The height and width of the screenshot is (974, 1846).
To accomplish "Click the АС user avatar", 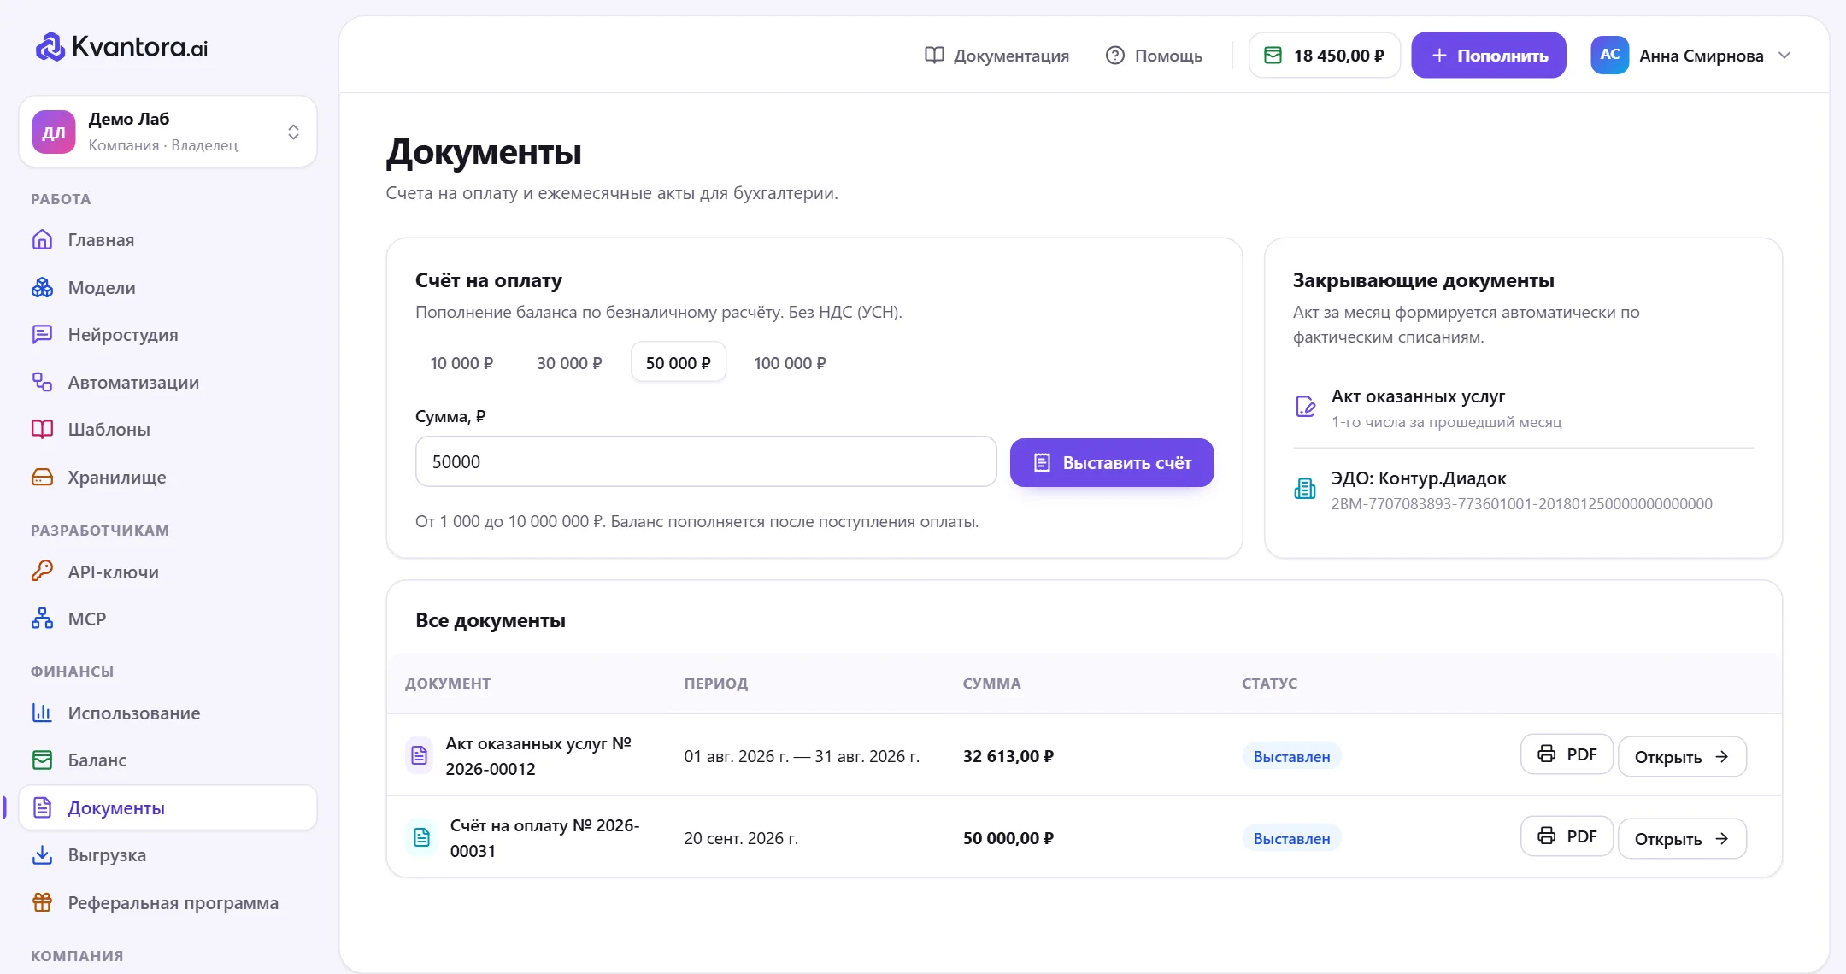I will (x=1609, y=55).
